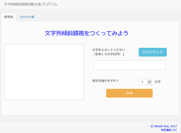The image size is (181, 133).
Task: Switch to the 標準版 tab
Action: (9, 17)
